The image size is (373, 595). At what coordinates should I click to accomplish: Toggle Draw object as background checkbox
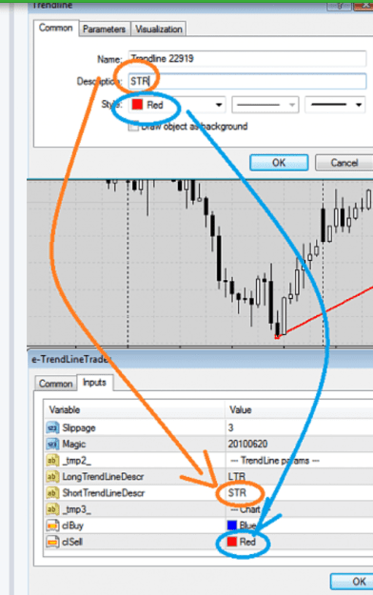tap(133, 127)
